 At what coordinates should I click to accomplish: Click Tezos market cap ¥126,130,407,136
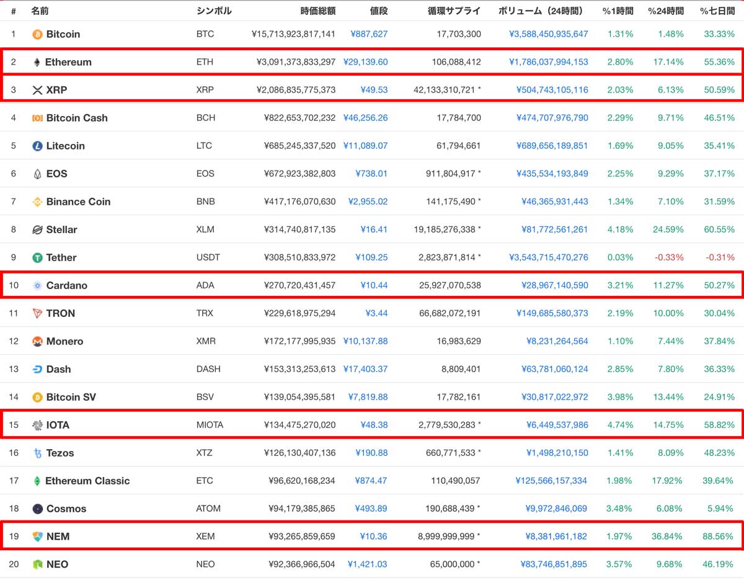coord(299,453)
